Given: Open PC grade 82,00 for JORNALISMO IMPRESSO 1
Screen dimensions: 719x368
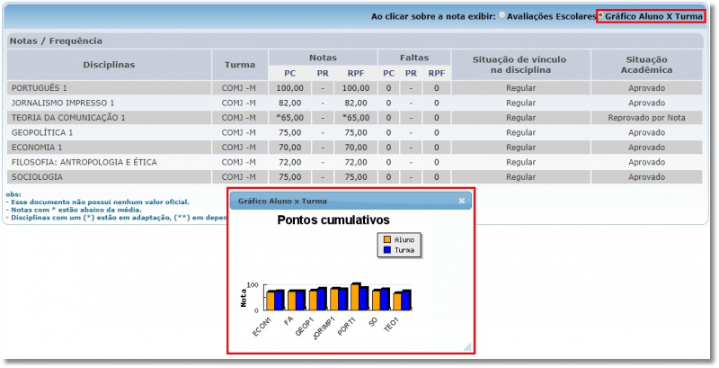Looking at the screenshot, I should pos(289,103).
